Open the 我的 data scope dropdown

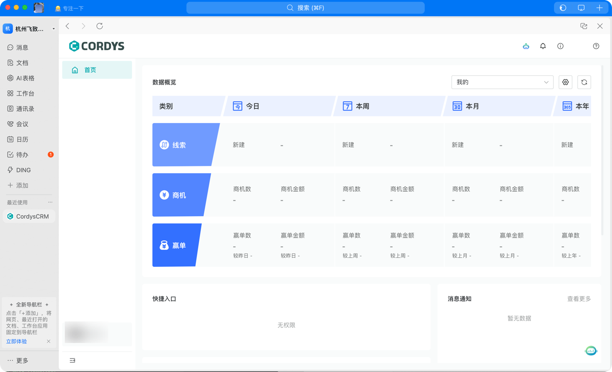[502, 82]
